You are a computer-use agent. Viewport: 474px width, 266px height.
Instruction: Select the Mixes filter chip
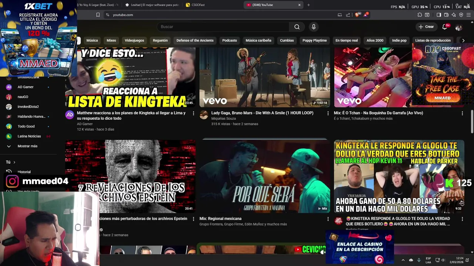[x=111, y=40]
